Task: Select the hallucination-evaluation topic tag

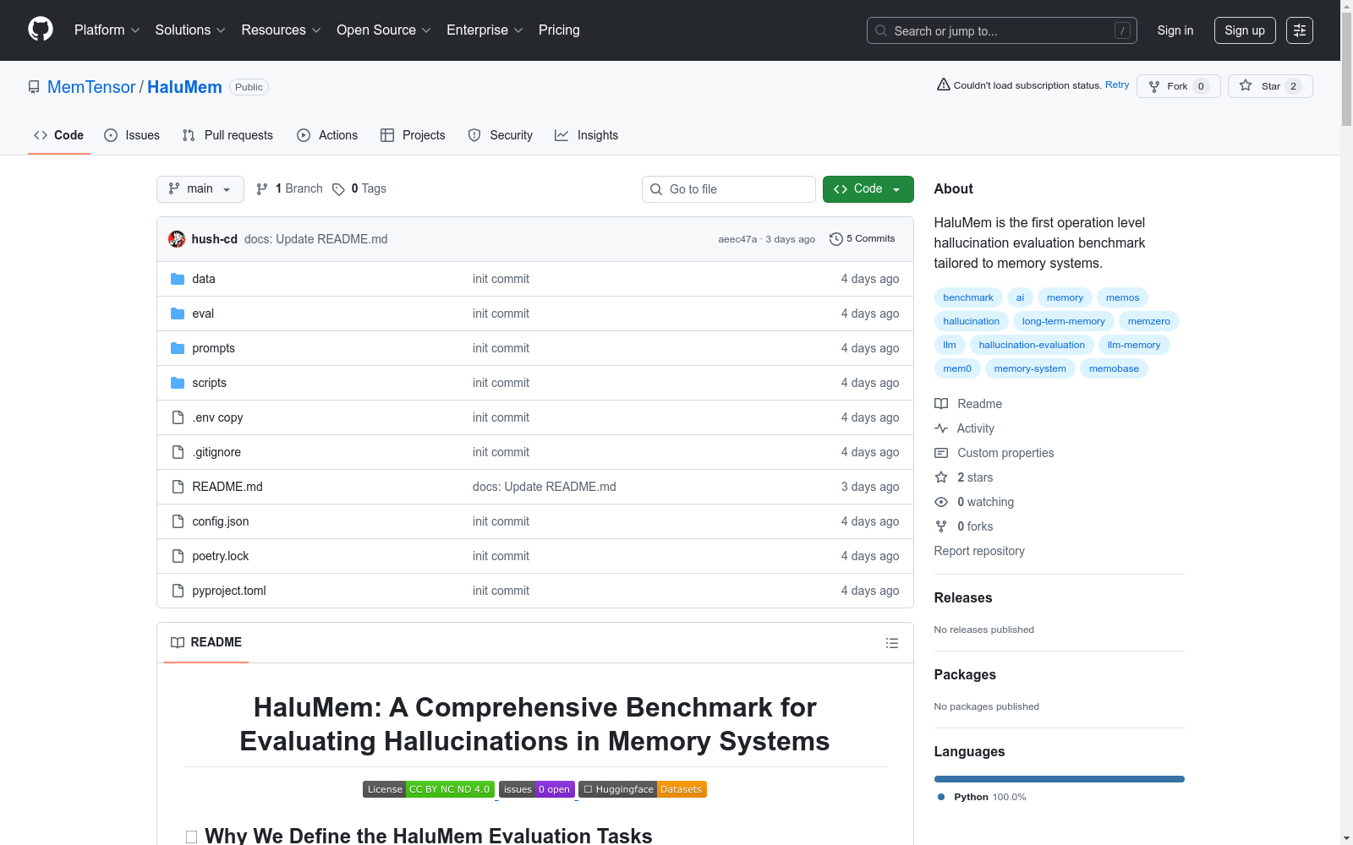Action: point(1032,345)
